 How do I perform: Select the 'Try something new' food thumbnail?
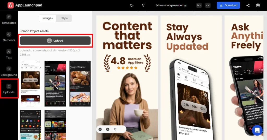80,84
